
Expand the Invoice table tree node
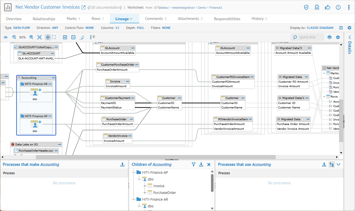tap(145, 186)
